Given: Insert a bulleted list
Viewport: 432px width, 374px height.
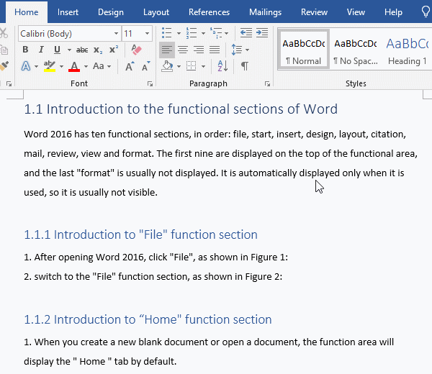Looking at the screenshot, I should pyautogui.click(x=167, y=33).
